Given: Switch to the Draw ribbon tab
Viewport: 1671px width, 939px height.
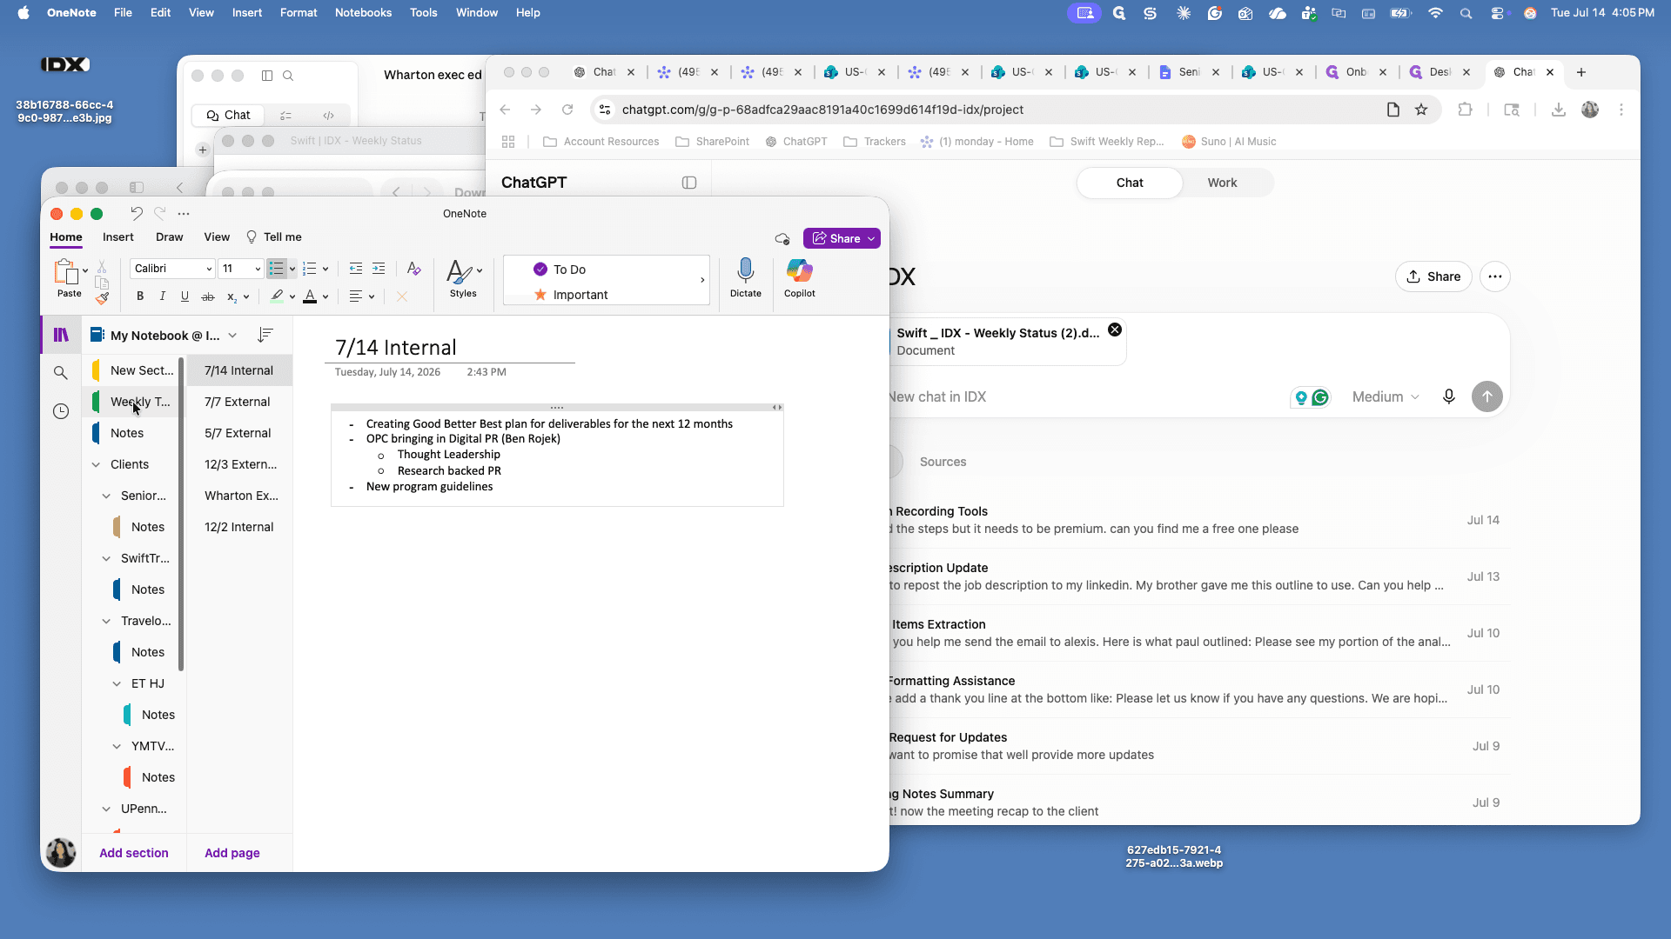Looking at the screenshot, I should coord(169,236).
